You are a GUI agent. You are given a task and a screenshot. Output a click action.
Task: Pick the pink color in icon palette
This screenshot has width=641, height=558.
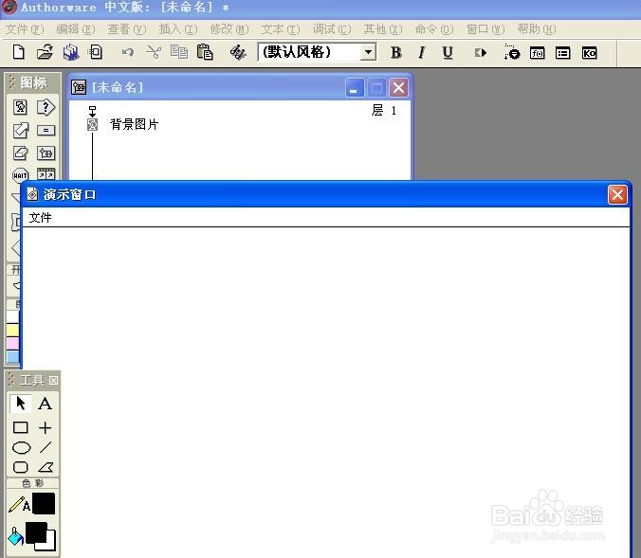tap(12, 344)
